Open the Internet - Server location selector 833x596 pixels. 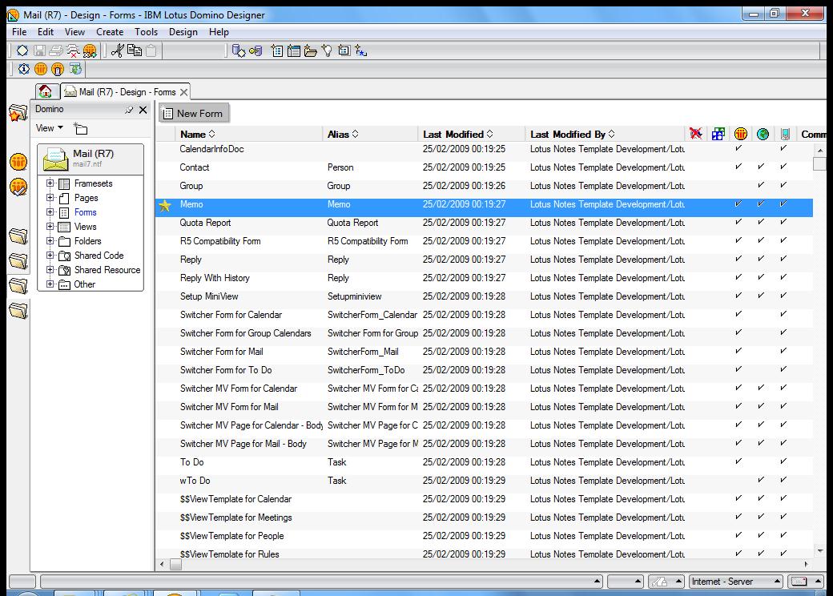(736, 582)
